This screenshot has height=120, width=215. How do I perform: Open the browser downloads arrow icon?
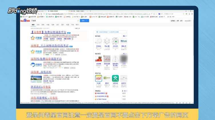[x=189, y=14]
